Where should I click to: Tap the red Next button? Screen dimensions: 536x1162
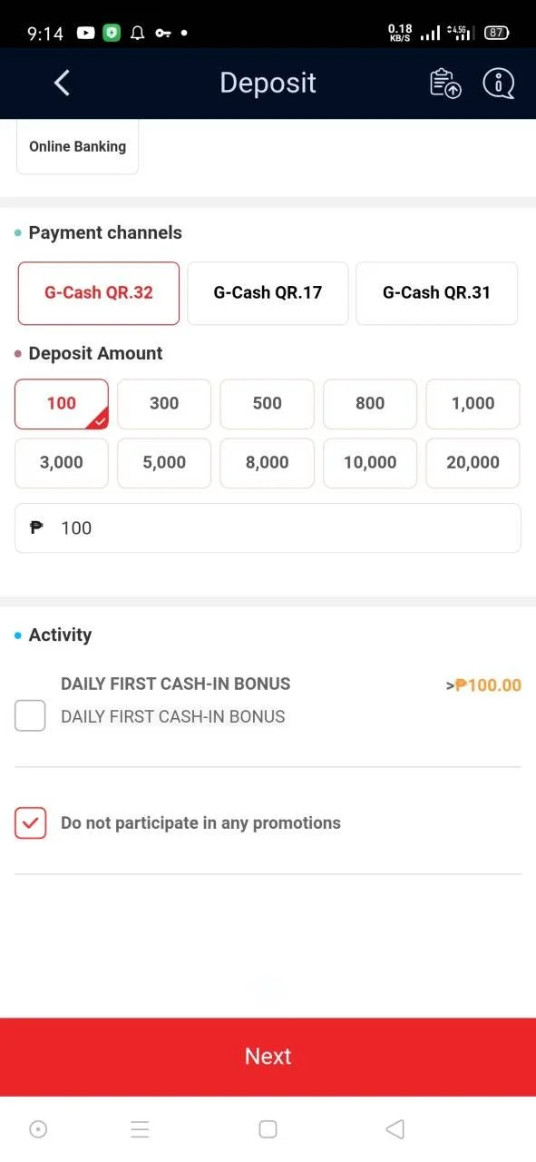coord(268,1057)
